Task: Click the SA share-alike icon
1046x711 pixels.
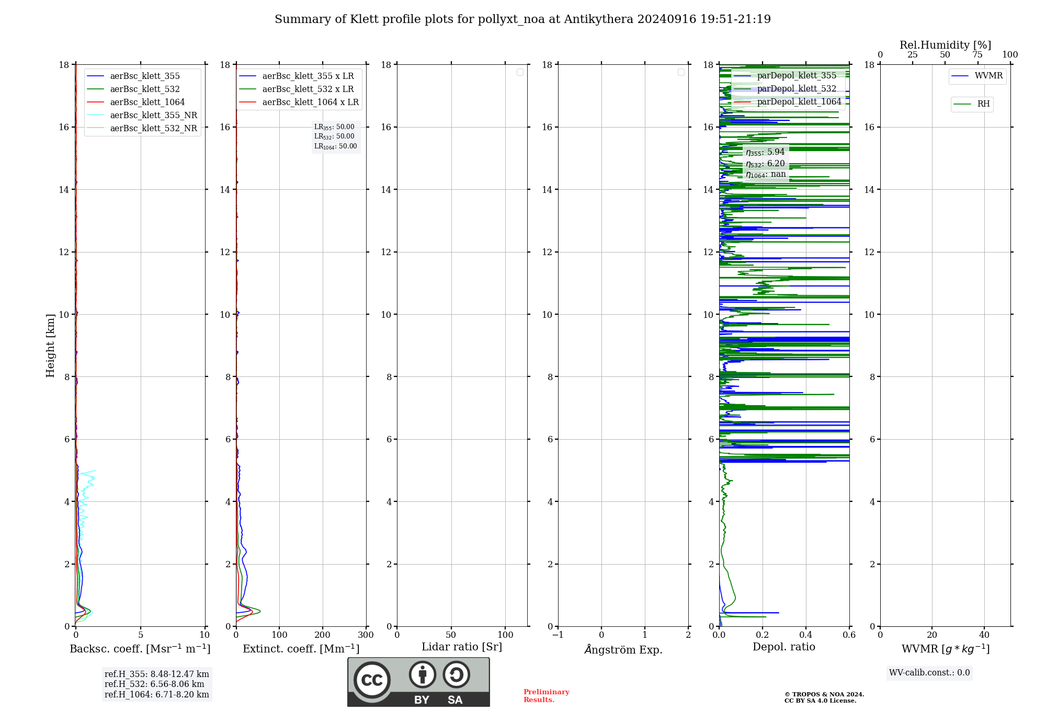Action: tap(456, 674)
